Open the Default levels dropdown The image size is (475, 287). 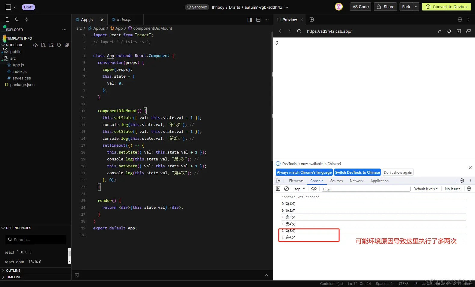pyautogui.click(x=426, y=189)
